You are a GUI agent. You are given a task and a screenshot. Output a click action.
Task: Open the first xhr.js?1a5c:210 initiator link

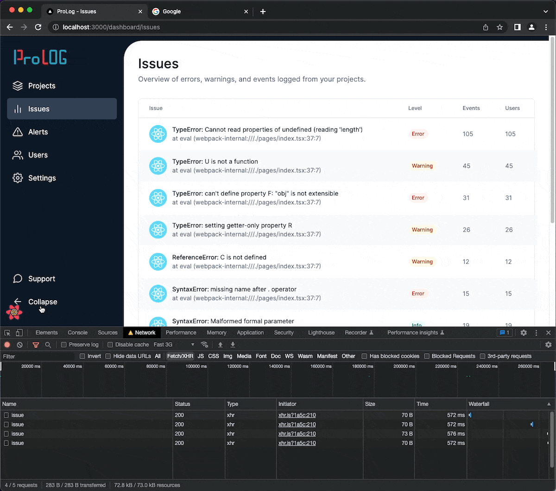click(297, 415)
